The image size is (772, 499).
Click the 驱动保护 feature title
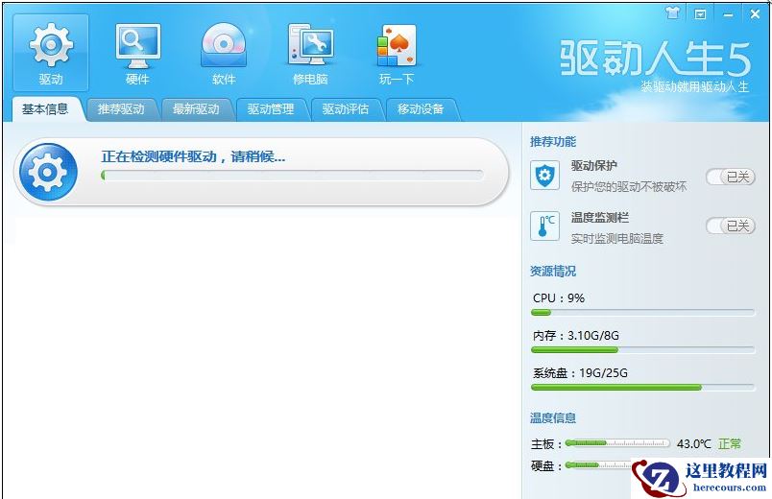(593, 166)
